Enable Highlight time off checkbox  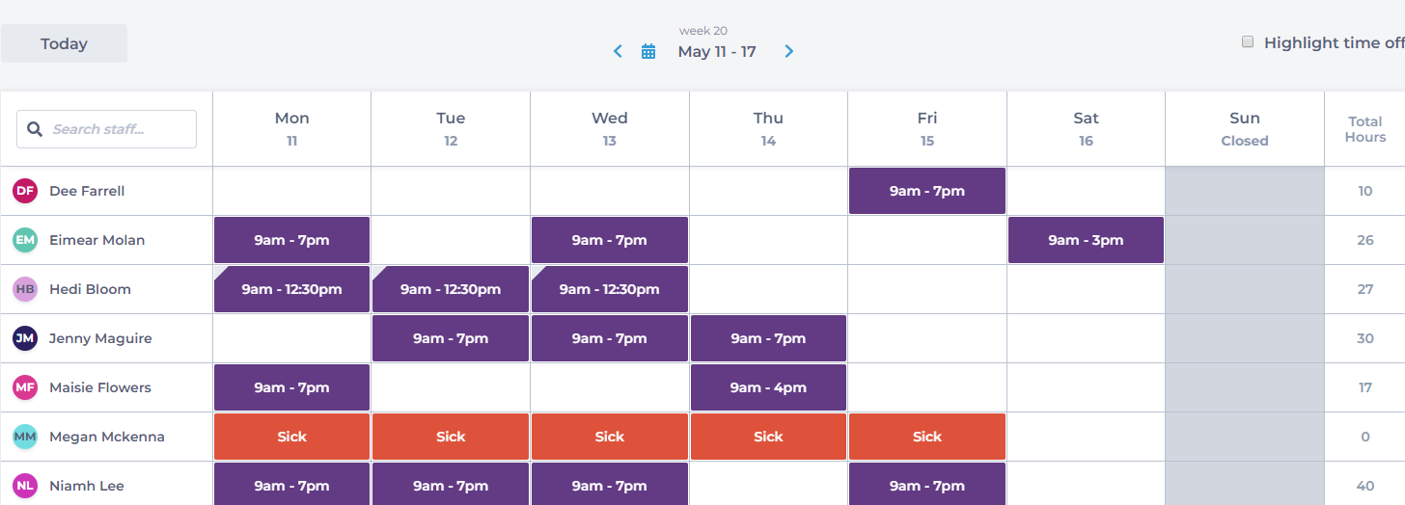click(1248, 42)
